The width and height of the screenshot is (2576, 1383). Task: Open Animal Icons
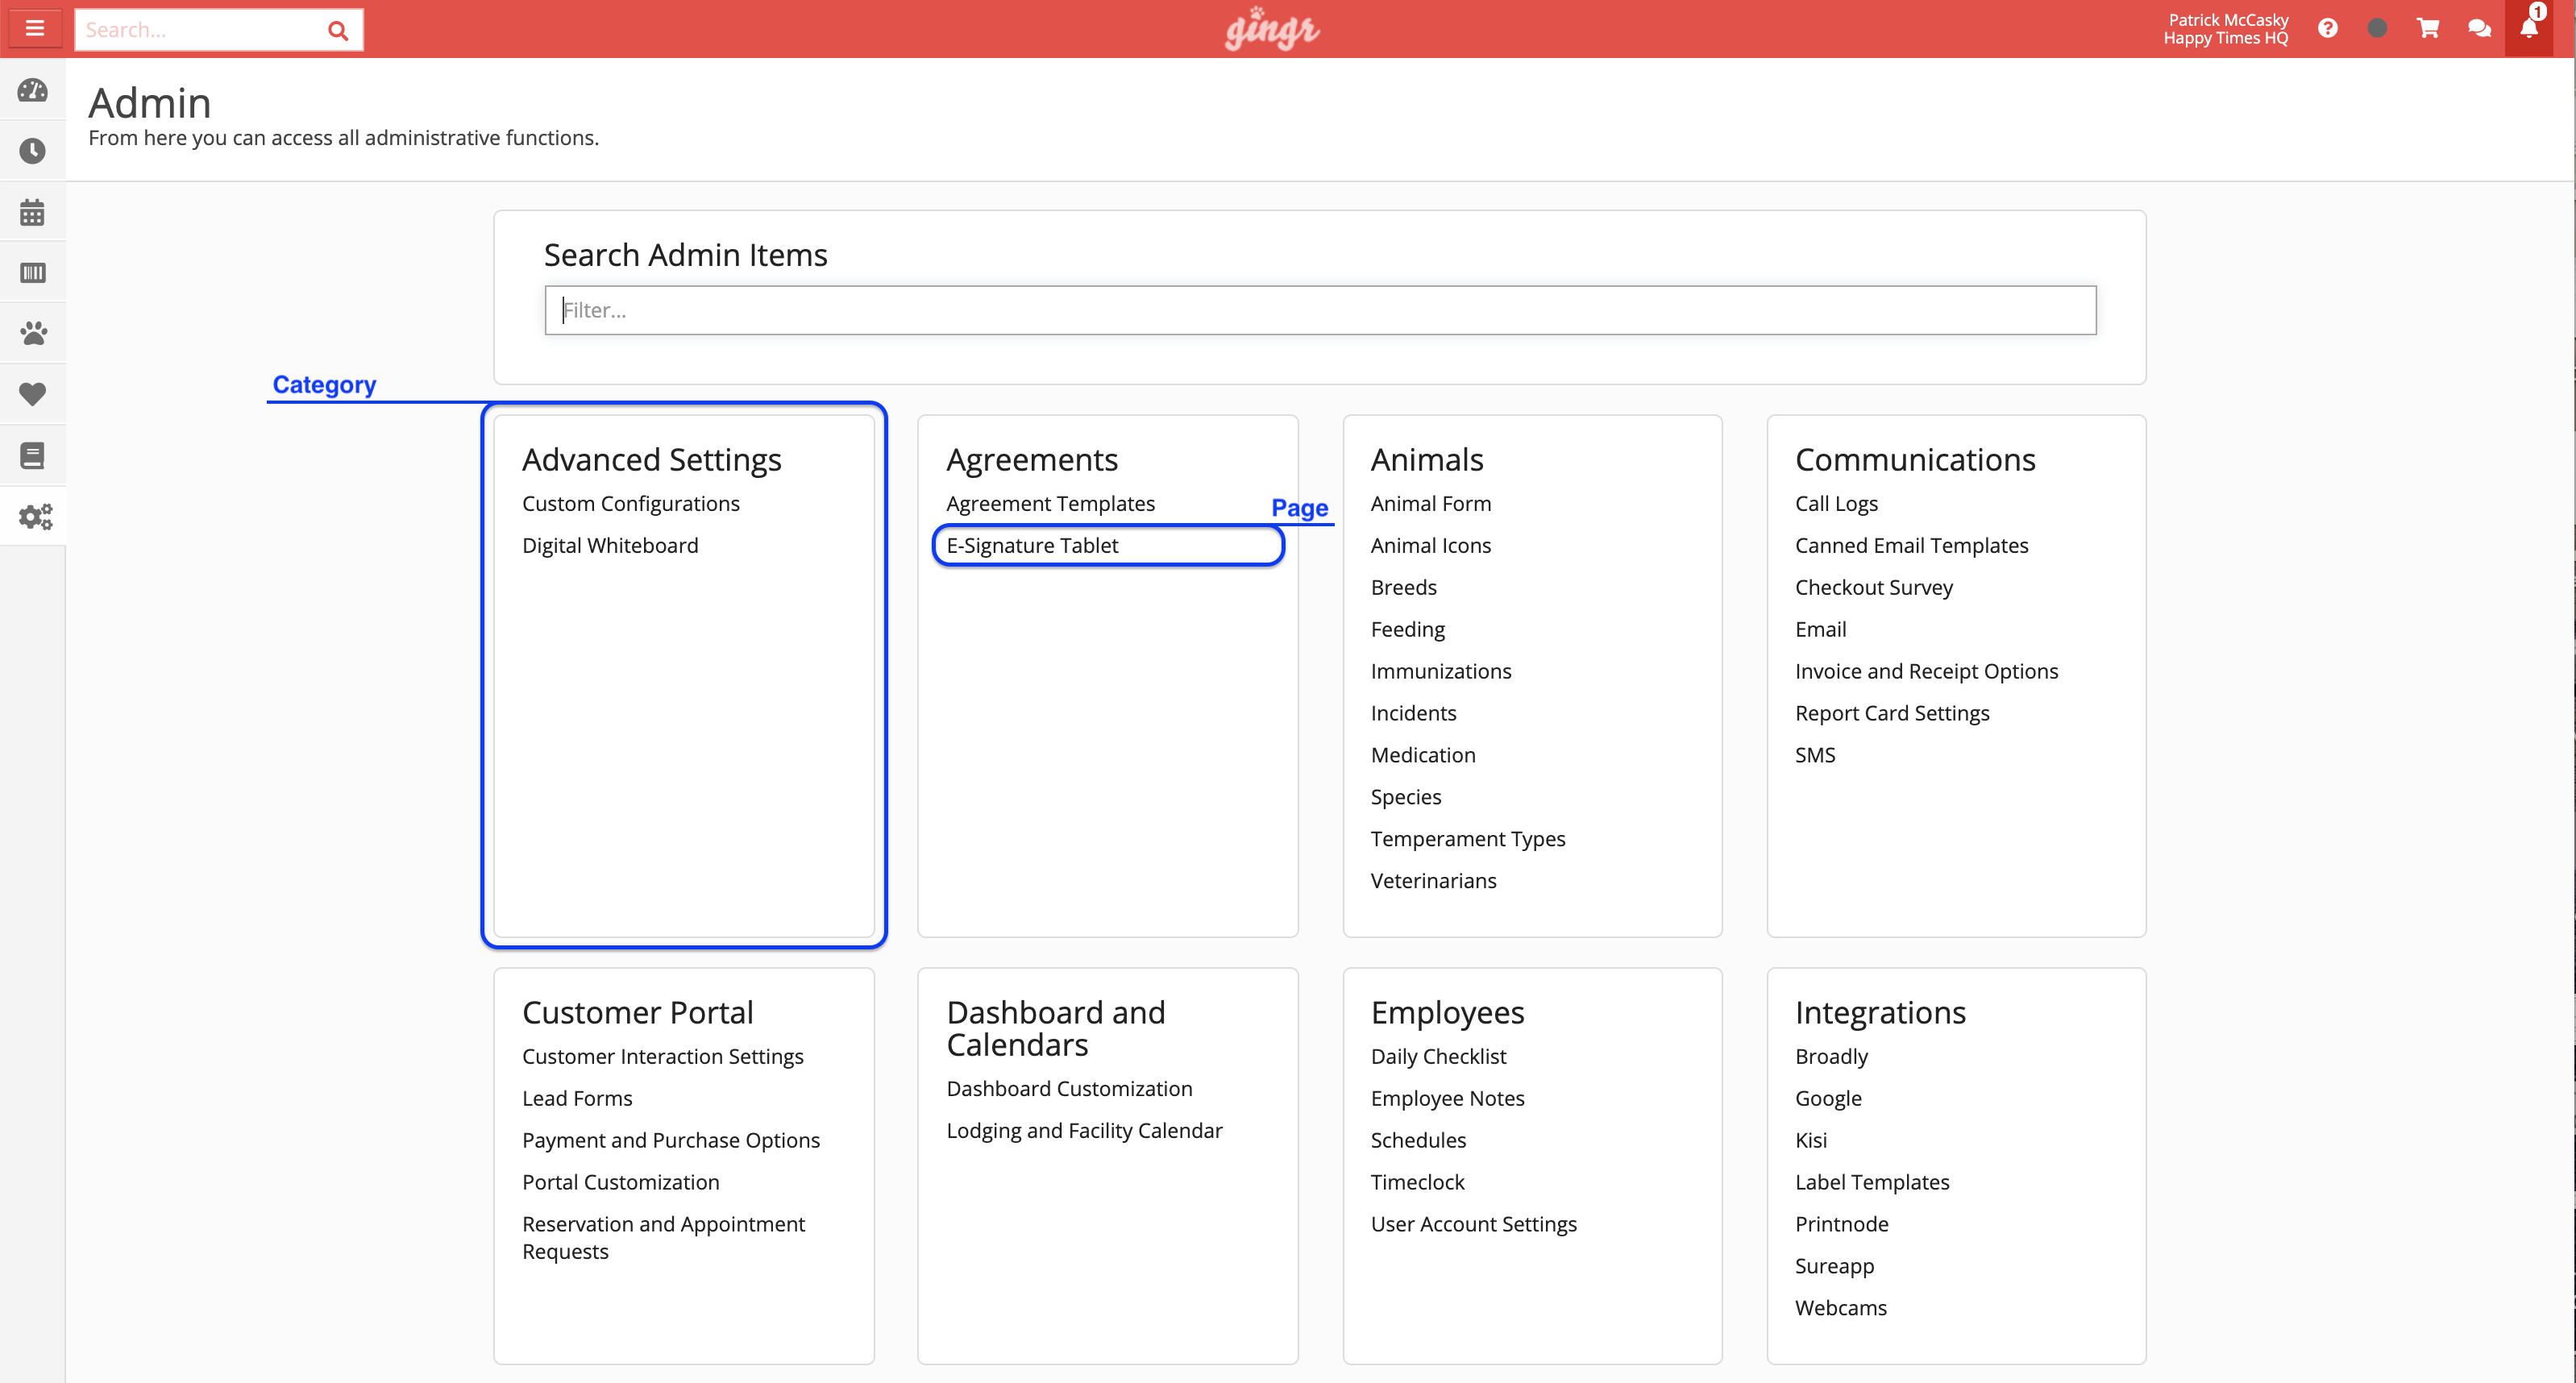pos(1431,546)
